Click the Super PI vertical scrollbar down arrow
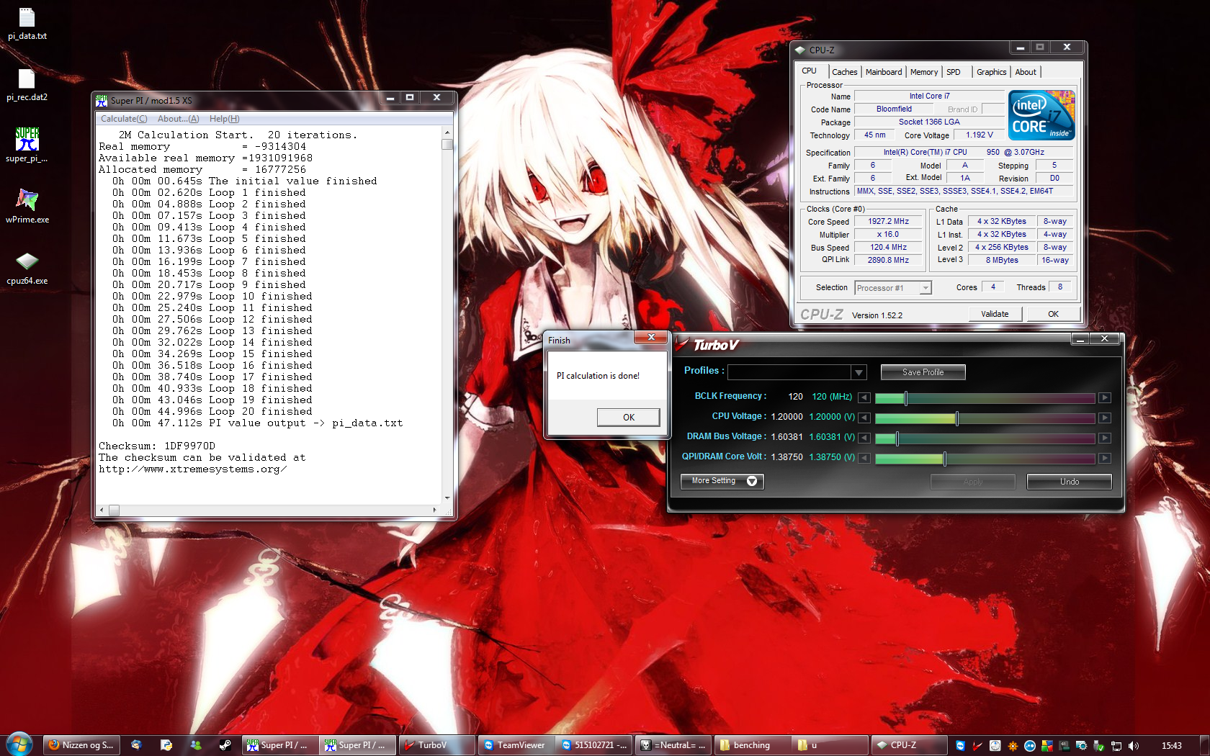 click(x=447, y=498)
